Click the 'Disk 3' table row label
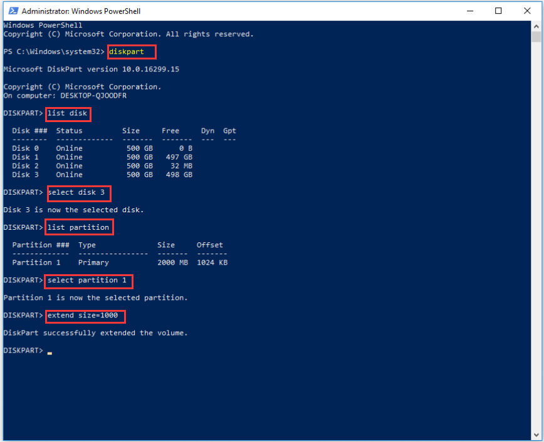This screenshot has width=544, height=442. [x=25, y=175]
